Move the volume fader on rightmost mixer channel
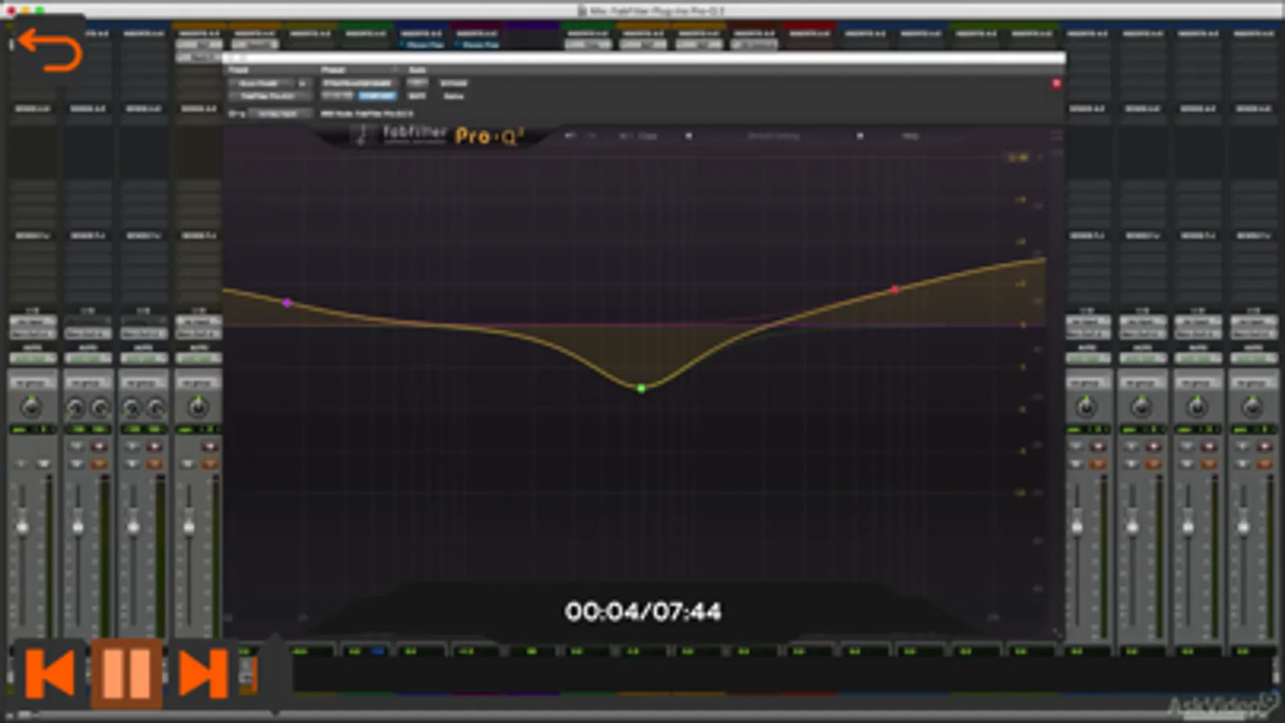The height and width of the screenshot is (723, 1285). pyautogui.click(x=1243, y=527)
